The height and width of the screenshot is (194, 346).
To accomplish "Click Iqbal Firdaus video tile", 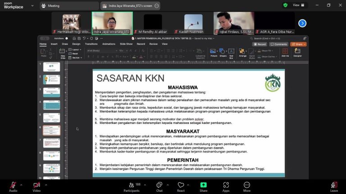I will 234,23.
